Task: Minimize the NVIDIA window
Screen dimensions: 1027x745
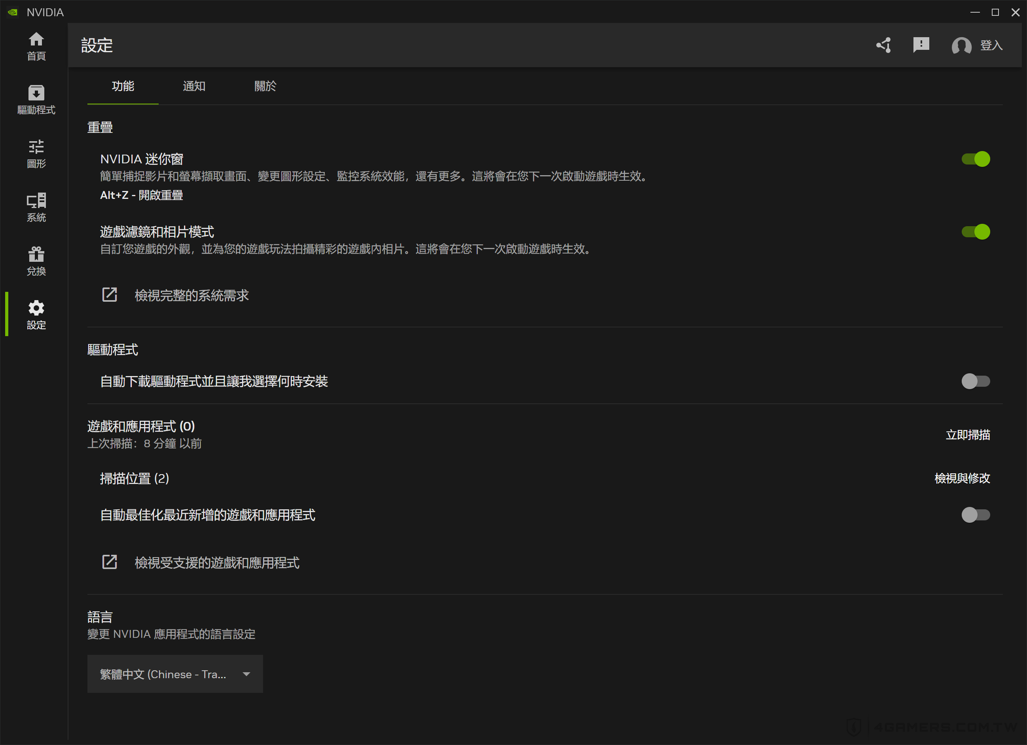Action: [975, 12]
